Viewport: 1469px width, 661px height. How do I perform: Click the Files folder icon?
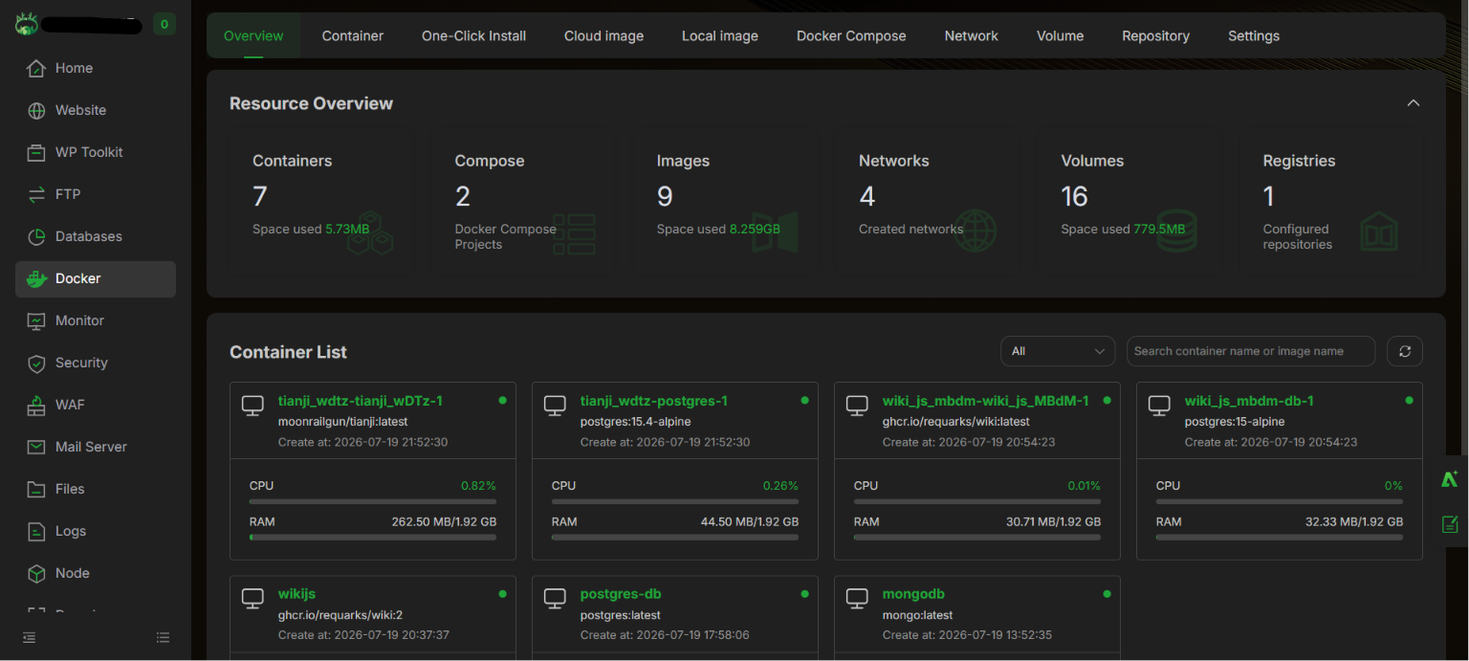point(36,489)
